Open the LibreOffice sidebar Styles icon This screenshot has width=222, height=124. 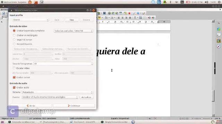(219, 35)
